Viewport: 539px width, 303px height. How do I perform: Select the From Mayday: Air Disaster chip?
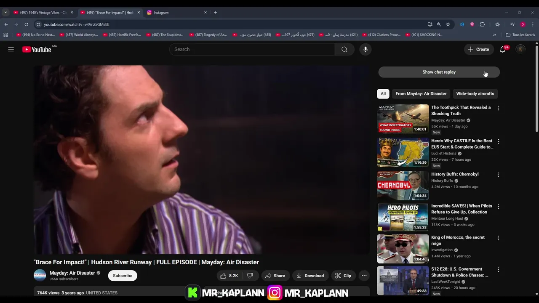(x=421, y=93)
